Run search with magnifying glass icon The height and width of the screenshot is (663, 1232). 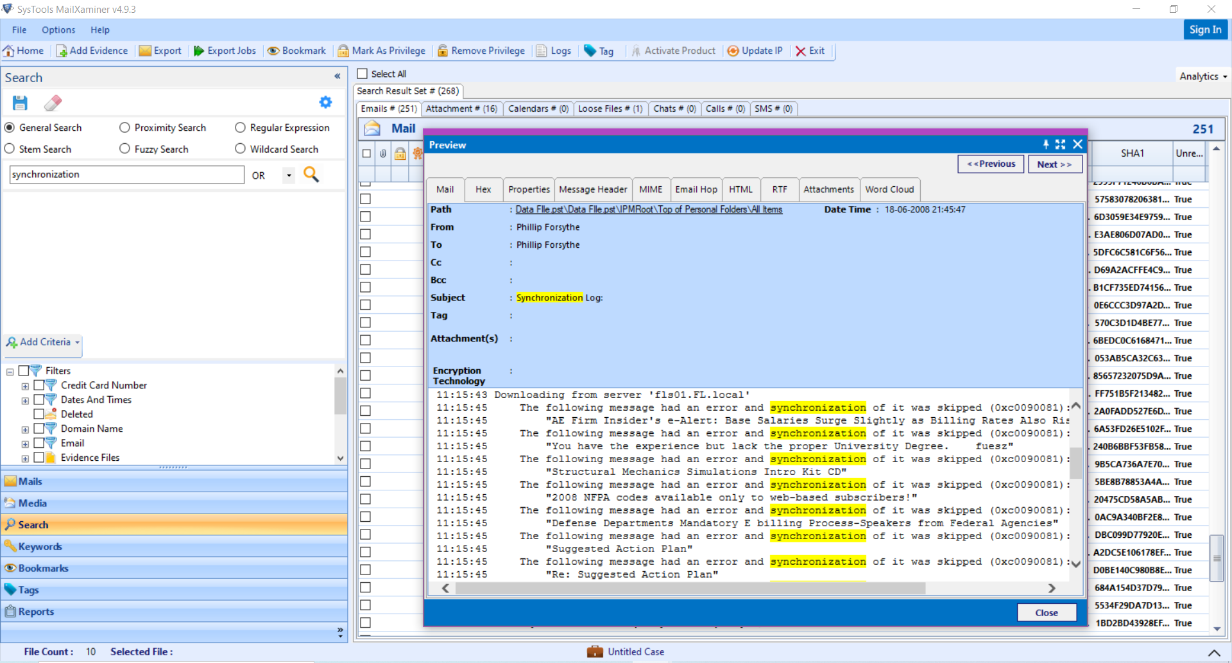click(x=311, y=175)
